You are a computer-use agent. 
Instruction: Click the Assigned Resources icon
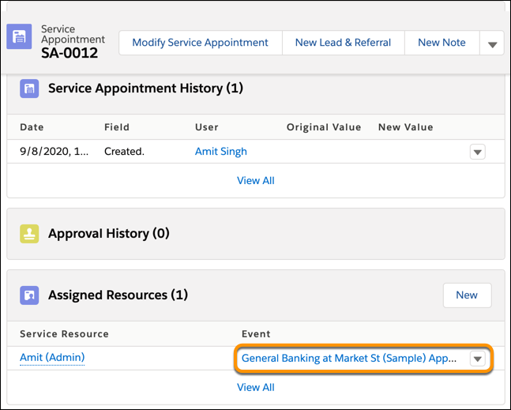[29, 295]
